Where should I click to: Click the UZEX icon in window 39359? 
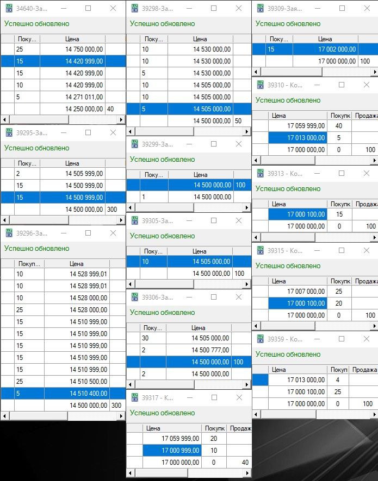click(260, 339)
